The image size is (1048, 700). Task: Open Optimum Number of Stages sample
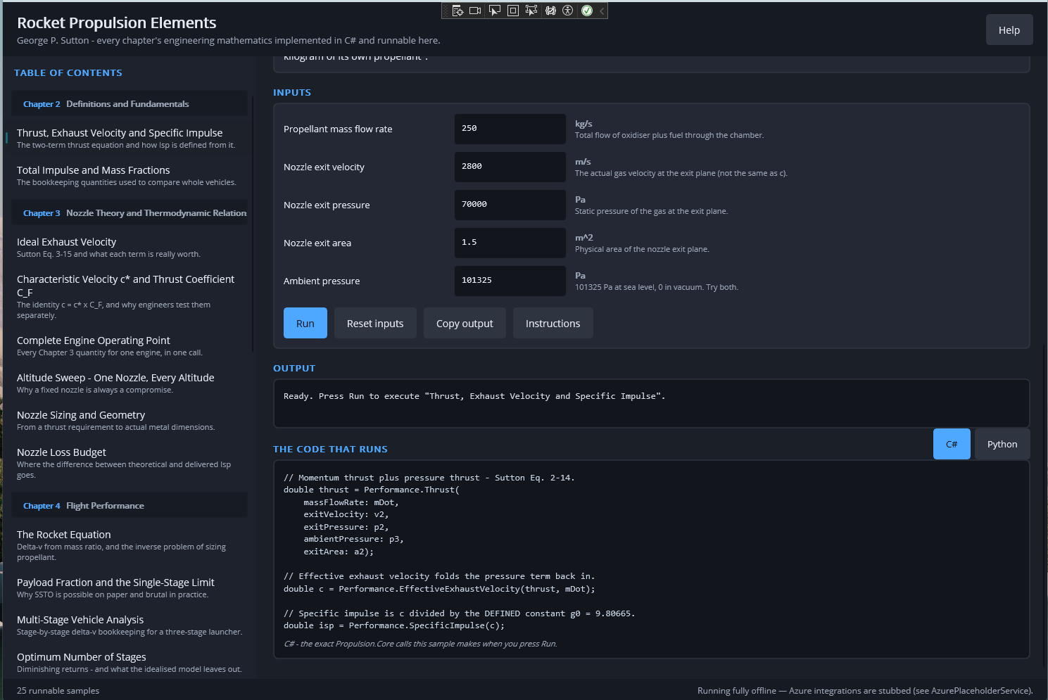pos(130,662)
